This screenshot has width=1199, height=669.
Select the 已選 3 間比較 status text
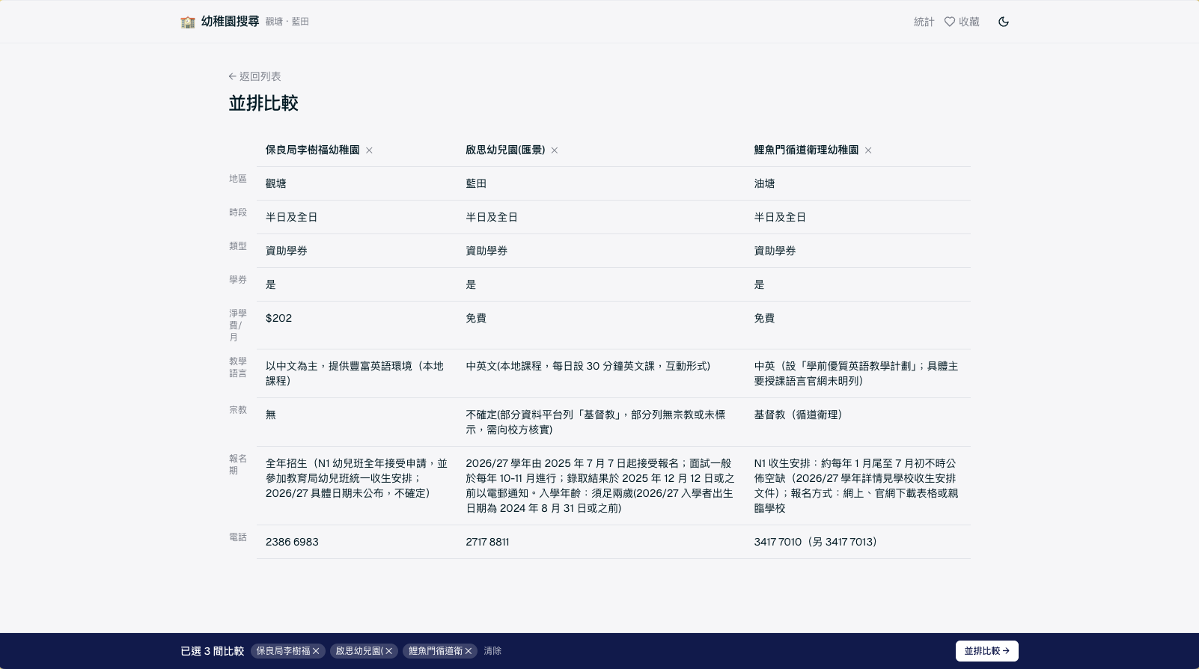213,651
